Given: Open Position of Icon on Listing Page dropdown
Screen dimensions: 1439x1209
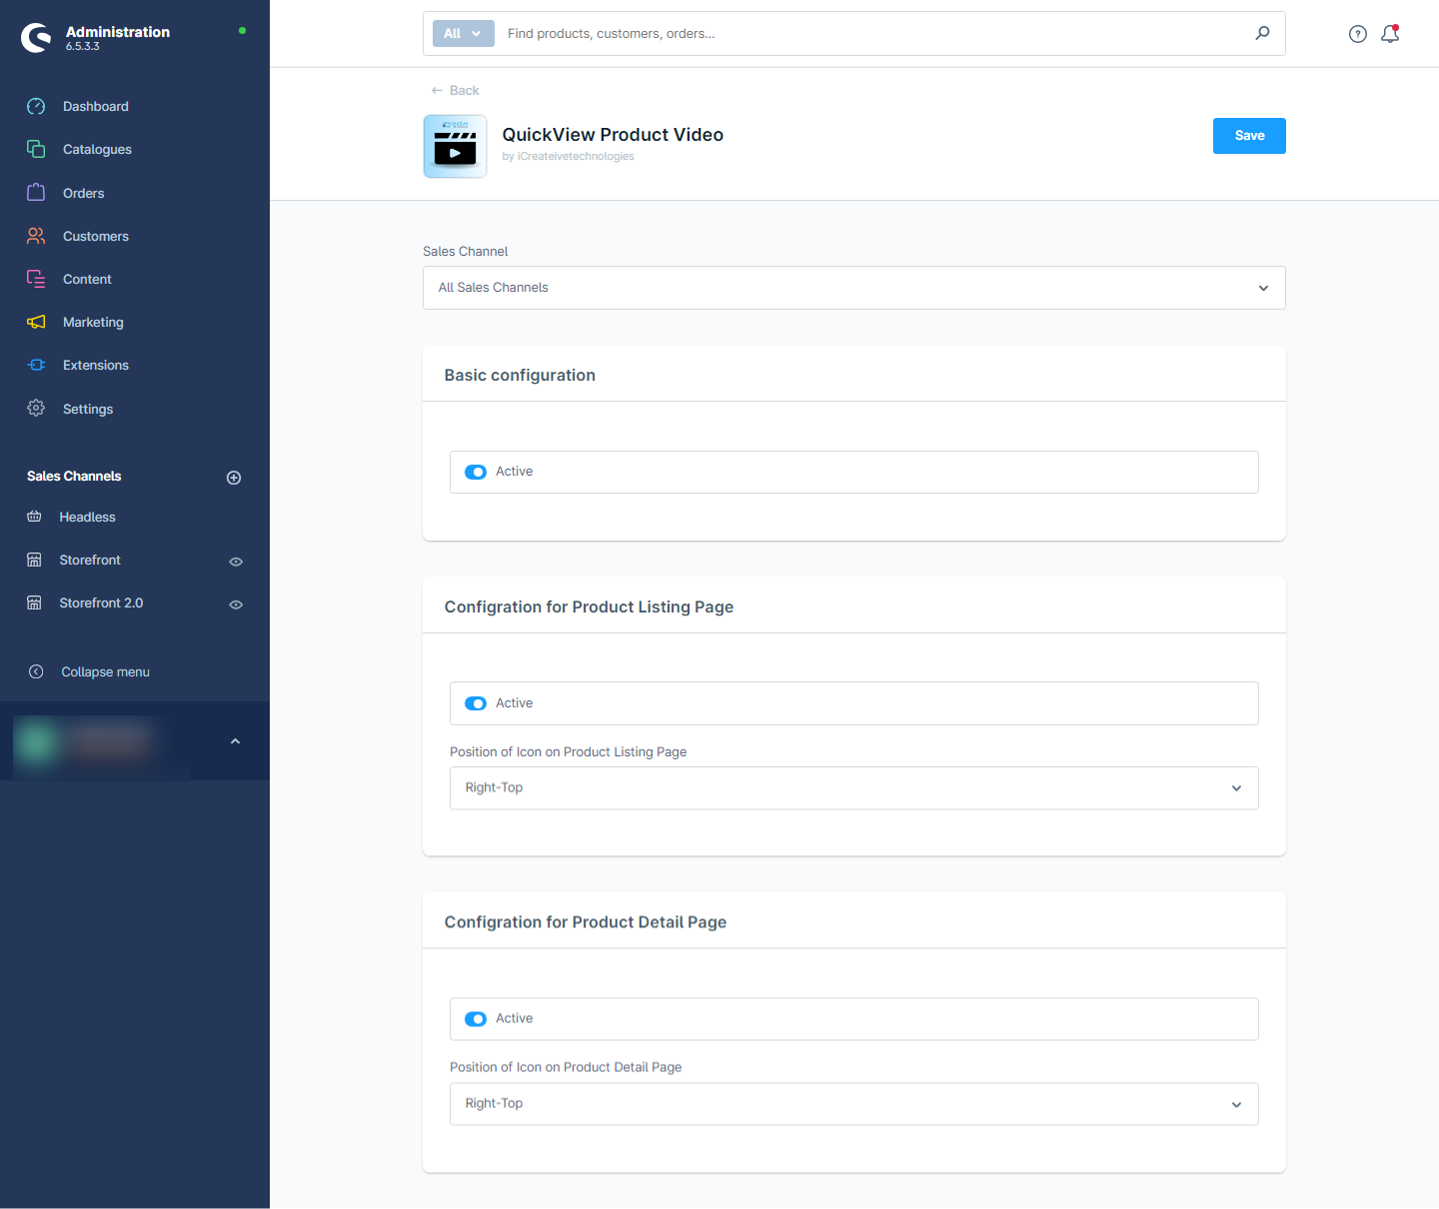Looking at the screenshot, I should (854, 788).
